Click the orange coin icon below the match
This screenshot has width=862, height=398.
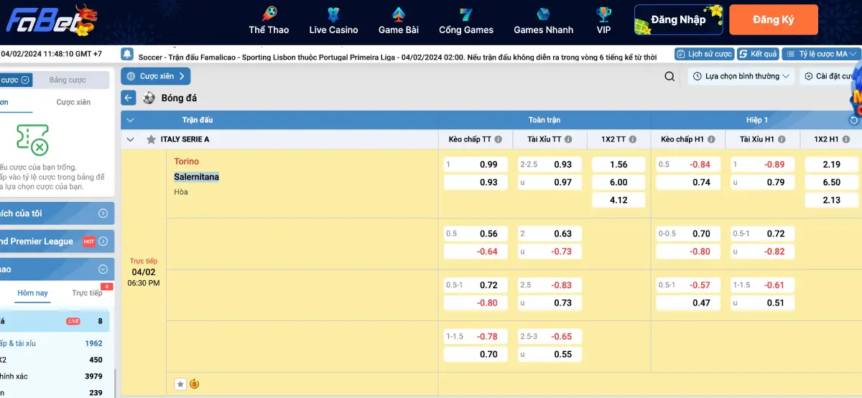(195, 384)
